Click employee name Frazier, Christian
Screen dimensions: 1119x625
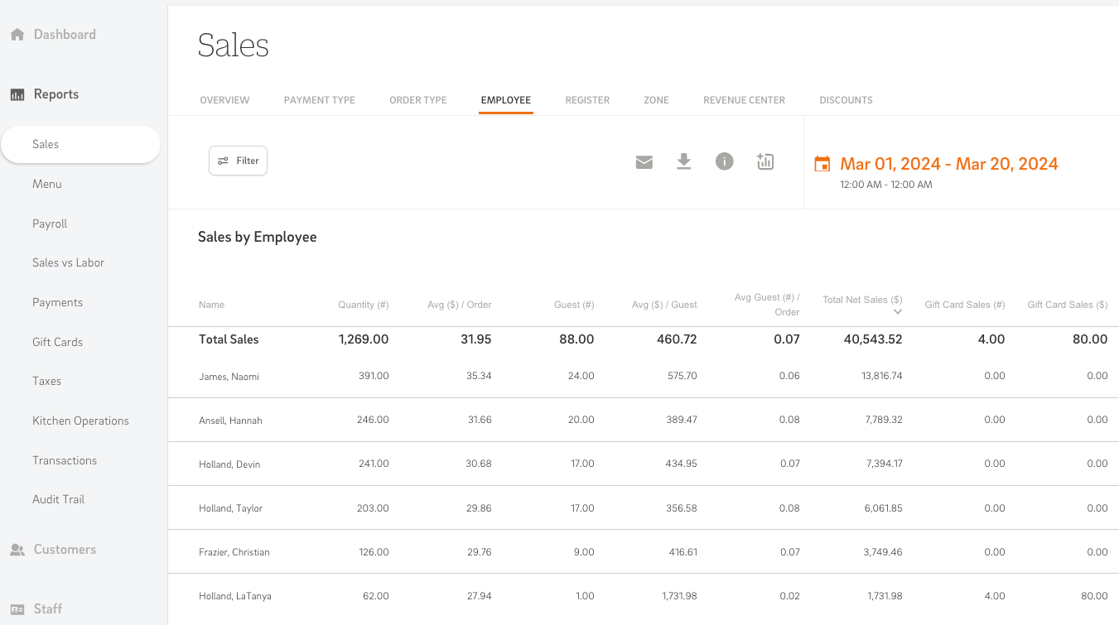click(x=234, y=552)
